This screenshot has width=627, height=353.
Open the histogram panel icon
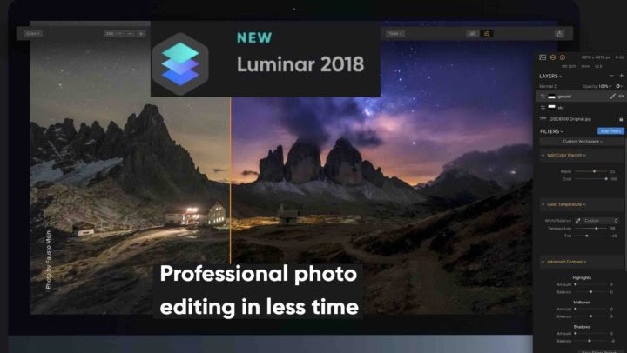(543, 57)
